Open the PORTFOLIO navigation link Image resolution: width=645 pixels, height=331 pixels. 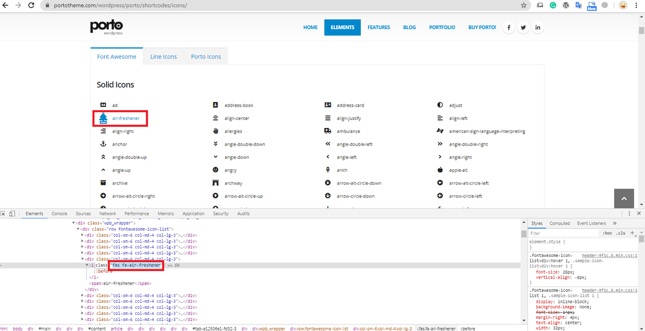coord(442,27)
